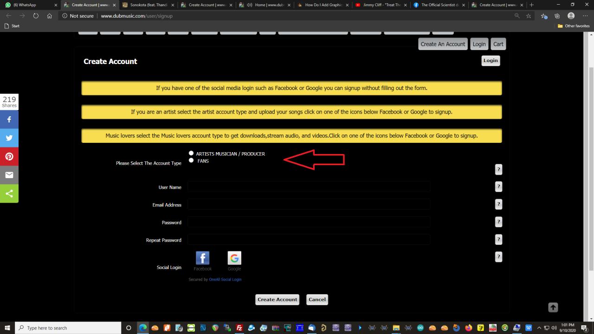Select the Fans account type

tap(191, 161)
